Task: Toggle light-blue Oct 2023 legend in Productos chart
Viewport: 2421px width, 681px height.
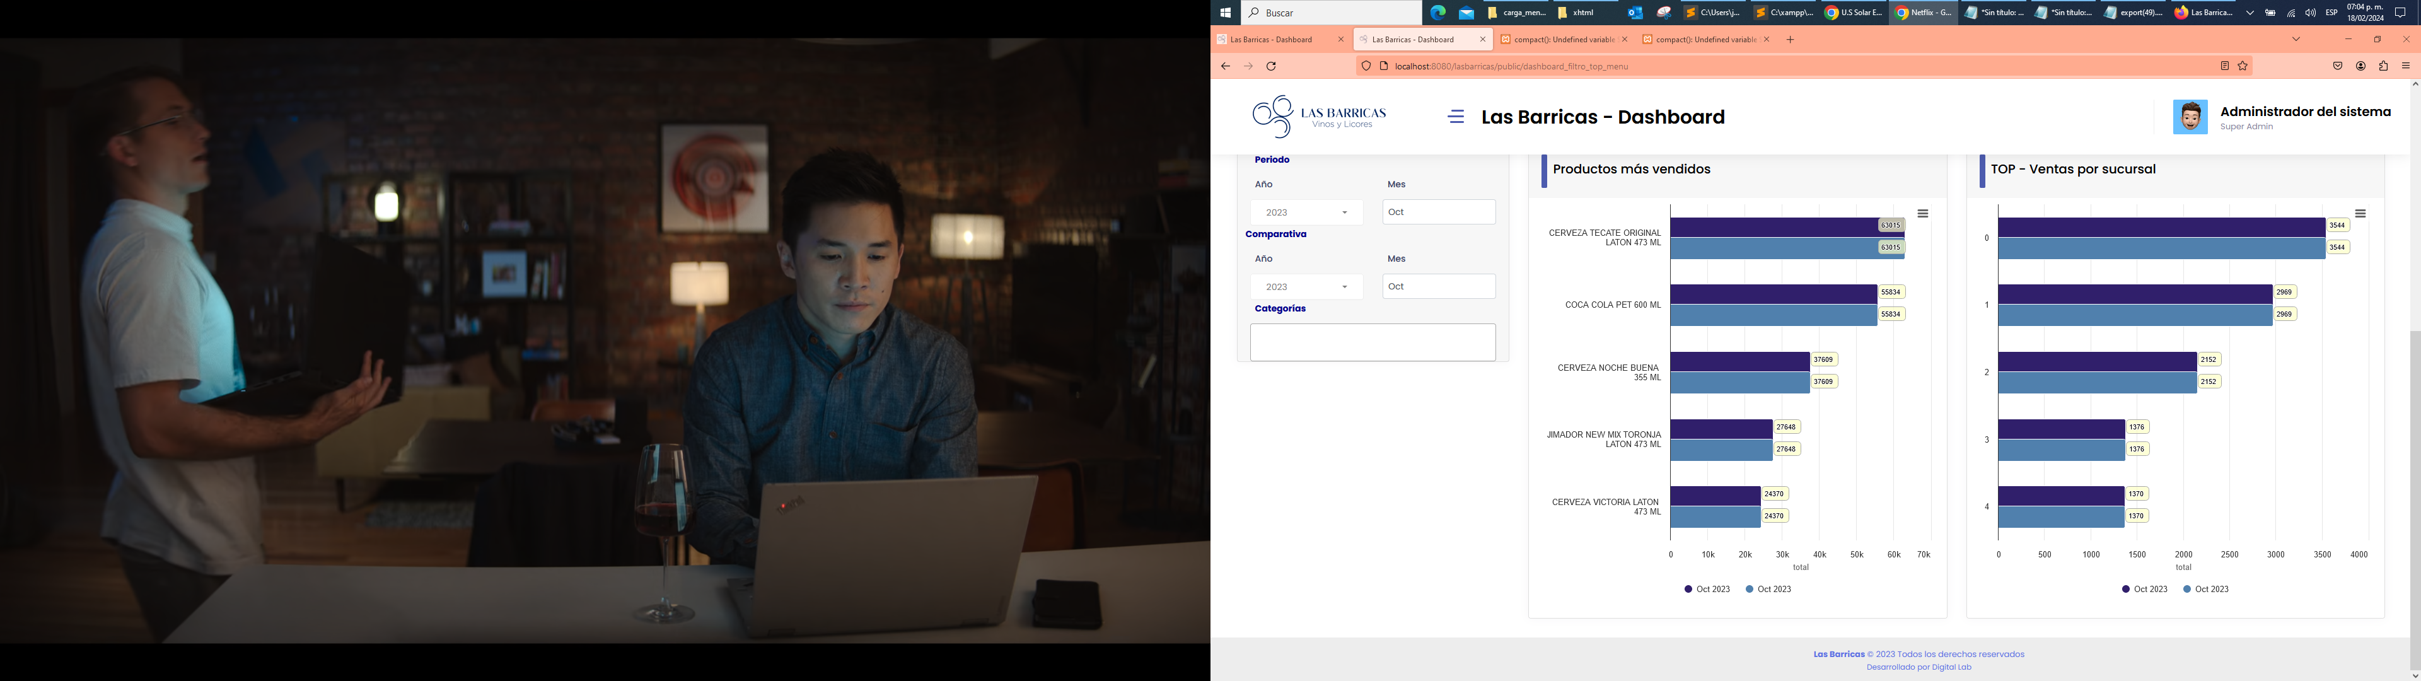Action: 1768,589
